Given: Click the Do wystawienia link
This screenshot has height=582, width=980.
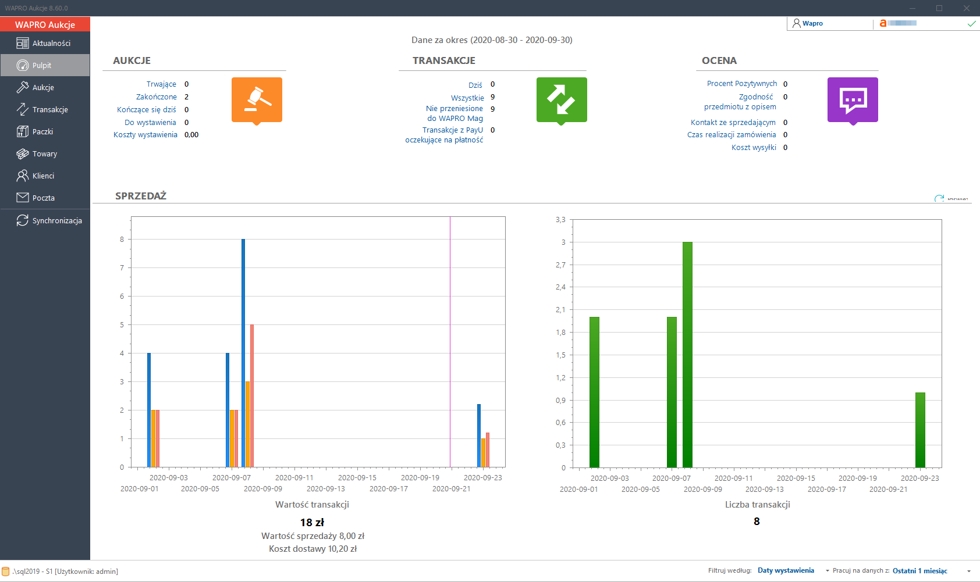Looking at the screenshot, I should (x=150, y=123).
